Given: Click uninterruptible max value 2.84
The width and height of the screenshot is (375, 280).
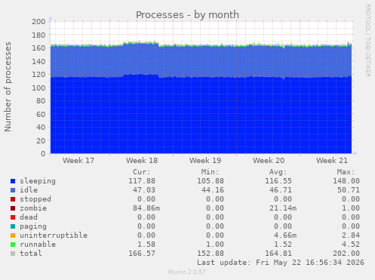Looking at the screenshot, I should 351,235.
